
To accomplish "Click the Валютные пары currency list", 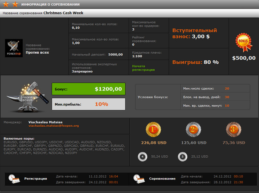I will pyautogui.click(x=64, y=147).
